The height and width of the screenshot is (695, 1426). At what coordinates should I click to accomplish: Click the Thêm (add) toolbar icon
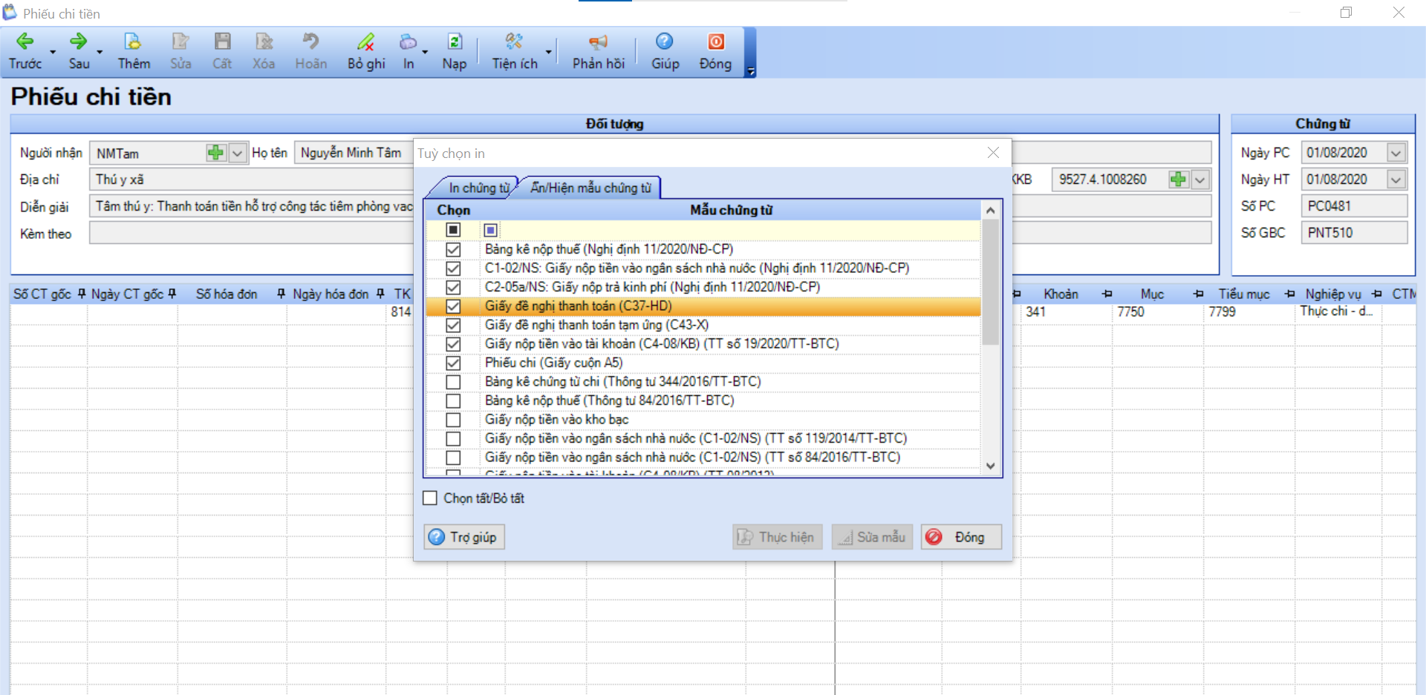coord(133,42)
